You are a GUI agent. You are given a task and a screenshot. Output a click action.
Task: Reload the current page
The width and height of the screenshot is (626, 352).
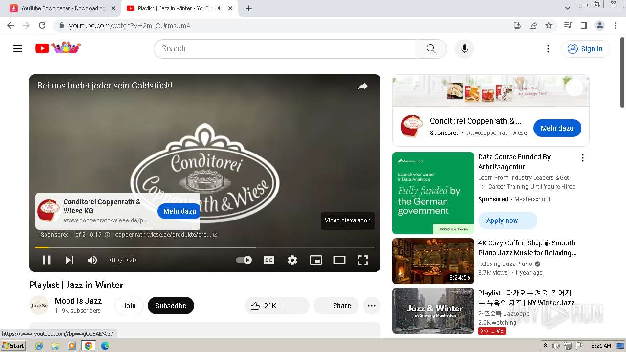point(42,25)
